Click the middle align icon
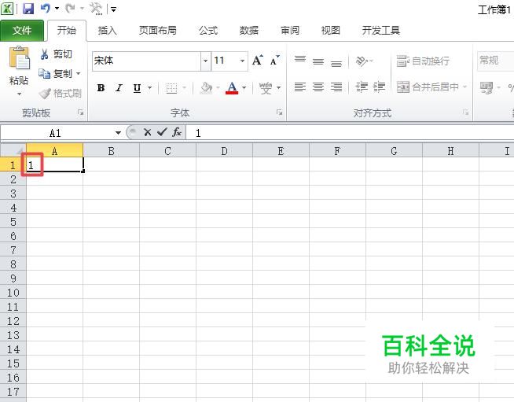The width and height of the screenshot is (514, 402). [x=318, y=61]
